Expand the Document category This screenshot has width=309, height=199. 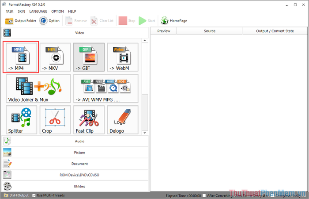click(x=75, y=164)
